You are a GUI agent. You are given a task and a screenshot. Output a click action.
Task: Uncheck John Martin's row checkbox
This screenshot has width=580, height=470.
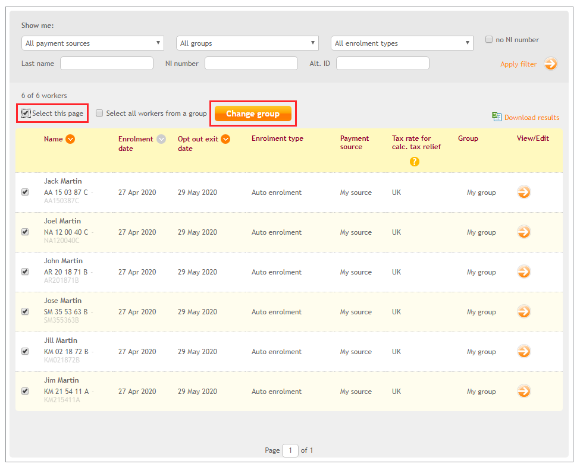click(x=25, y=272)
